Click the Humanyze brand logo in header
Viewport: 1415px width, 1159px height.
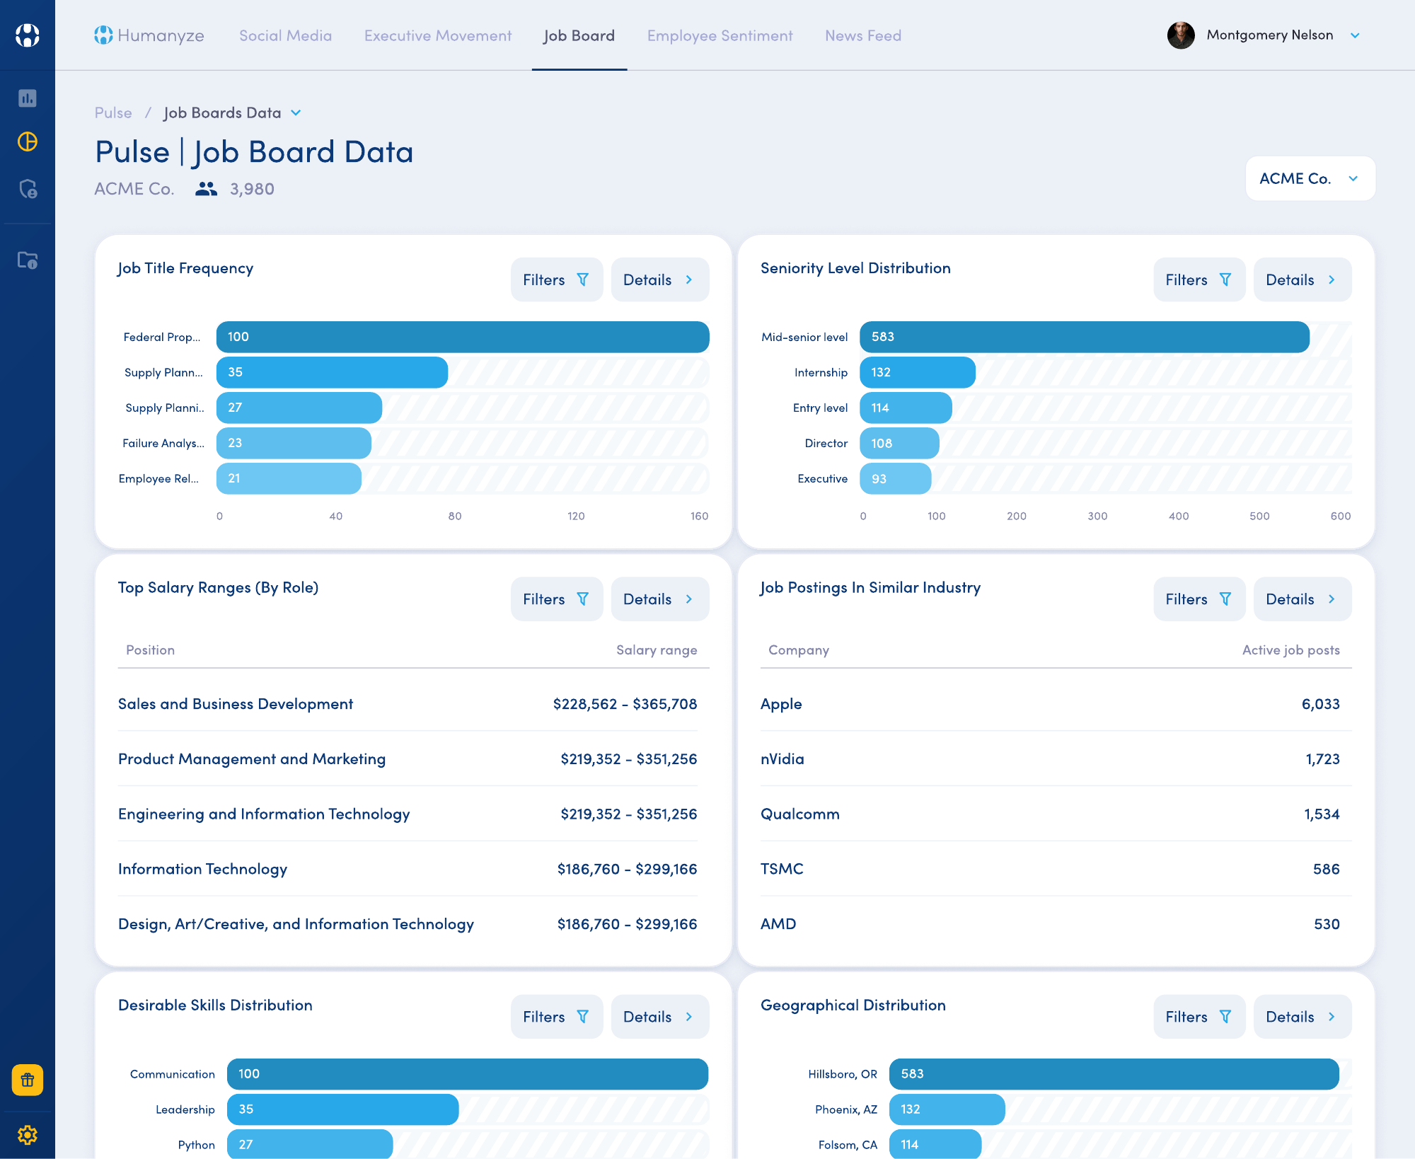pyautogui.click(x=149, y=35)
